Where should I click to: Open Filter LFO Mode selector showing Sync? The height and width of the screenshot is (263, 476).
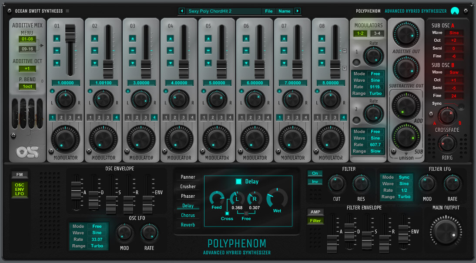pyautogui.click(x=404, y=177)
